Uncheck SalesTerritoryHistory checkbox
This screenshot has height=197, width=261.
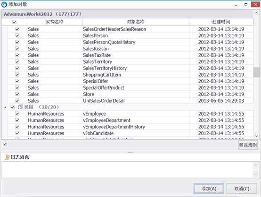(17, 68)
